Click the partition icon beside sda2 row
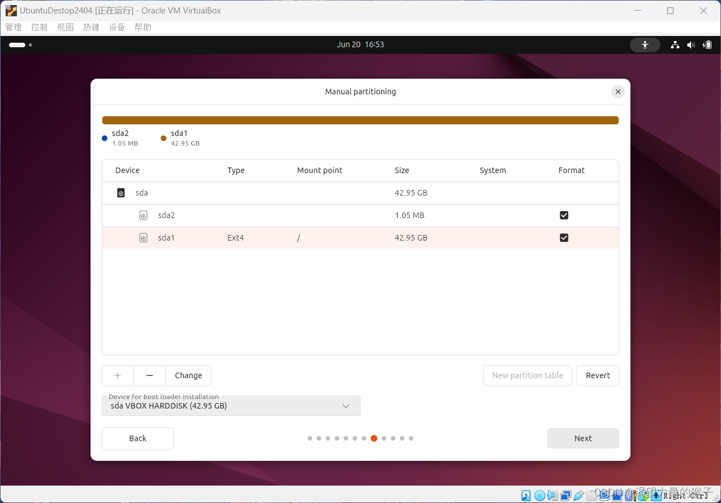 click(x=143, y=215)
